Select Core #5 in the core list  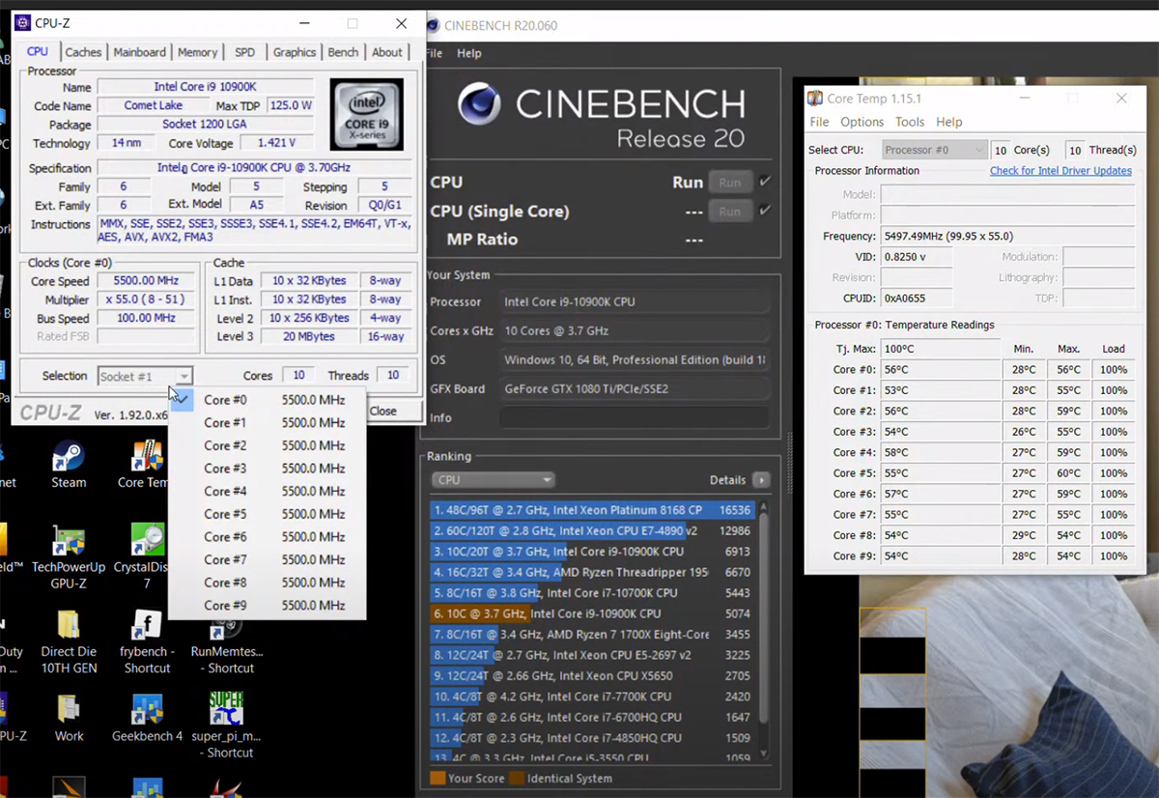point(268,514)
